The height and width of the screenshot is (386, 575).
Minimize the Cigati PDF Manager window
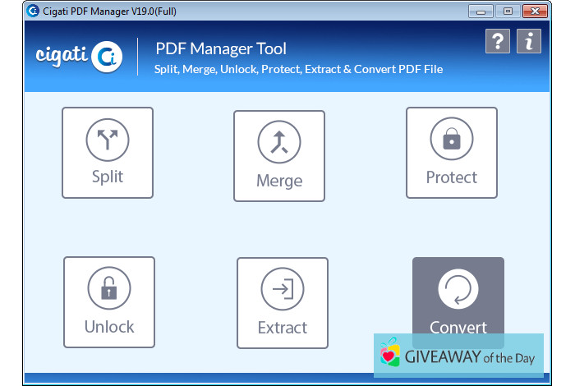482,11
